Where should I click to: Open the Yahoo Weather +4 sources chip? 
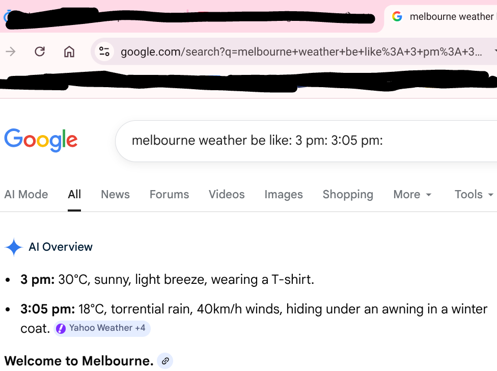tap(102, 329)
